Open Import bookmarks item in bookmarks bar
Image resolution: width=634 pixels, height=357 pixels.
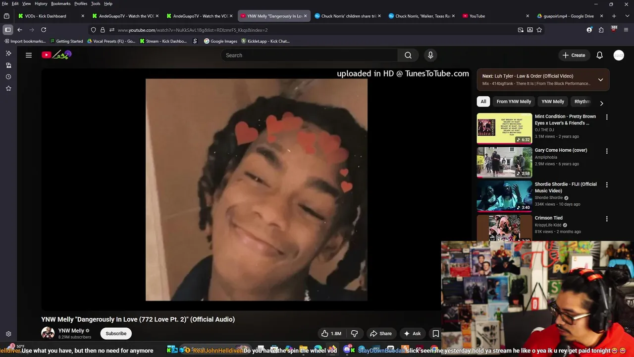(x=24, y=41)
